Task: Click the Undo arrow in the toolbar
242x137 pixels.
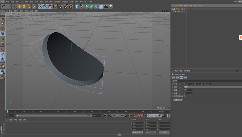Action: tap(3, 6)
